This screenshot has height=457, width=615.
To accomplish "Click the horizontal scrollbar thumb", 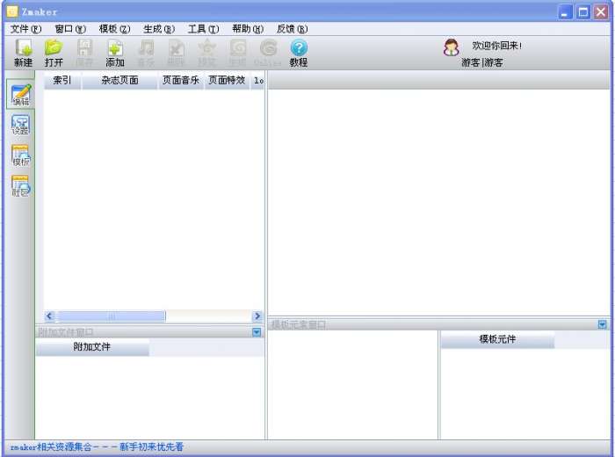I will [112, 316].
